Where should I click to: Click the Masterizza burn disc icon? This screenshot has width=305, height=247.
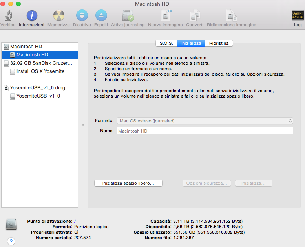tap(59, 16)
